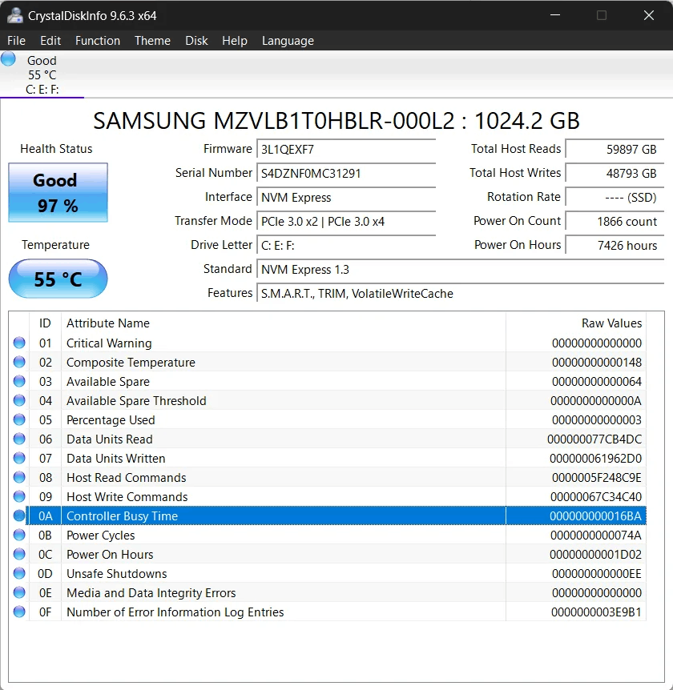Click status orb beside Critical Warning

(19, 343)
